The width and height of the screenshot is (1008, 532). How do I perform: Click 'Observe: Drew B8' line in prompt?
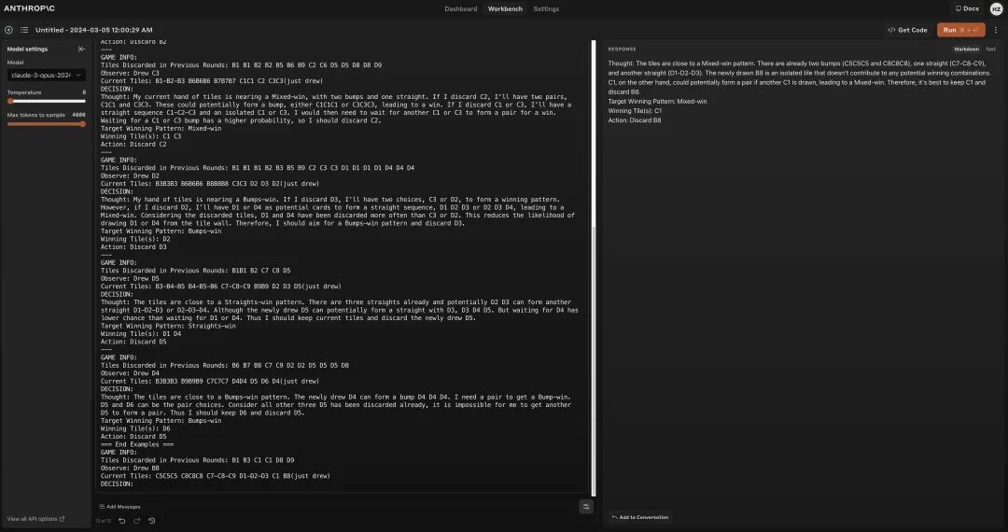pyautogui.click(x=130, y=469)
